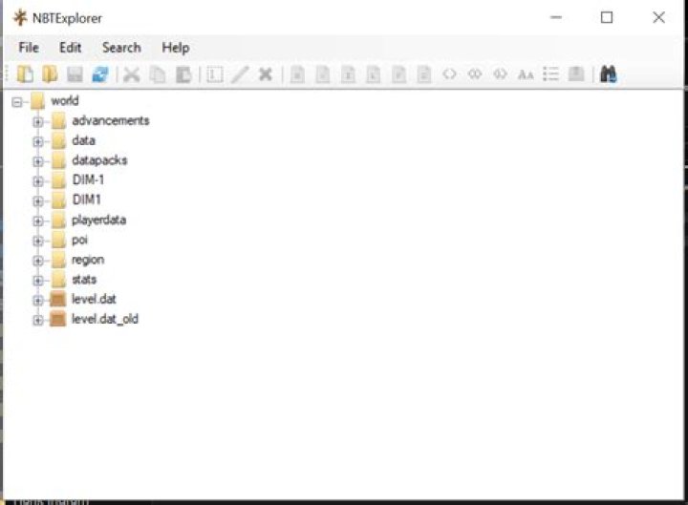This screenshot has height=505, width=688.
Task: Expand the datapacks folder node
Action: pos(37,161)
